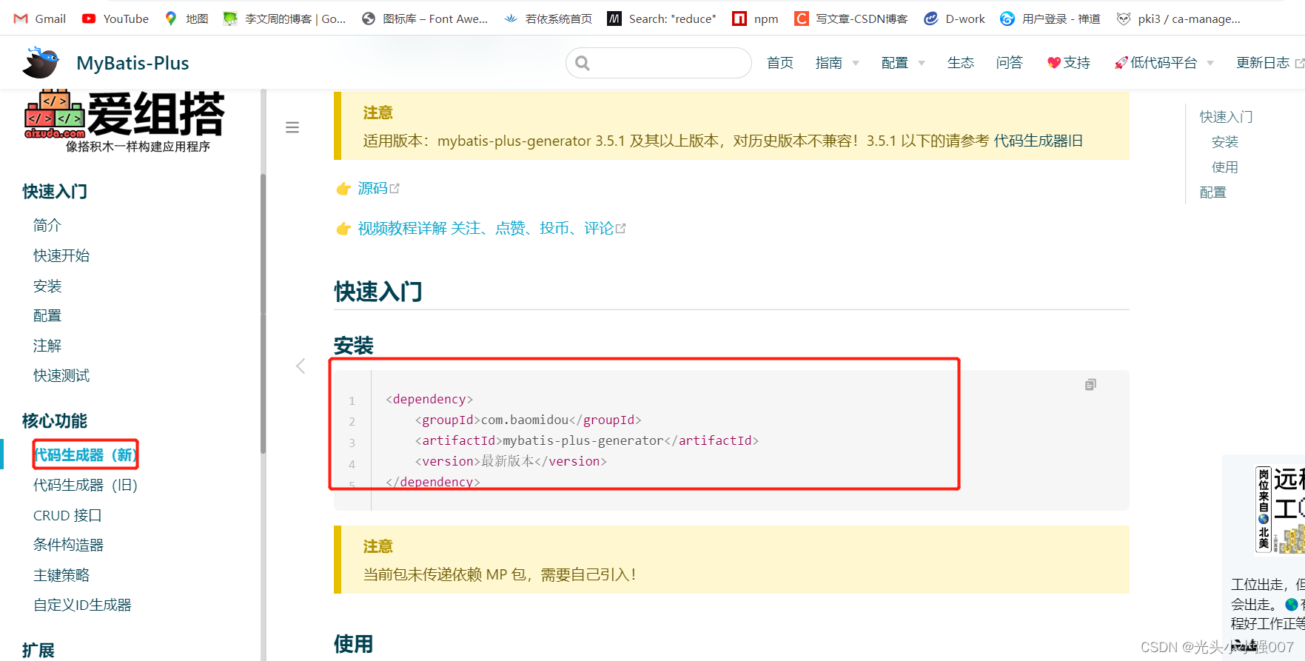Jump to 使用 in right outline
This screenshot has width=1305, height=661.
(1225, 167)
